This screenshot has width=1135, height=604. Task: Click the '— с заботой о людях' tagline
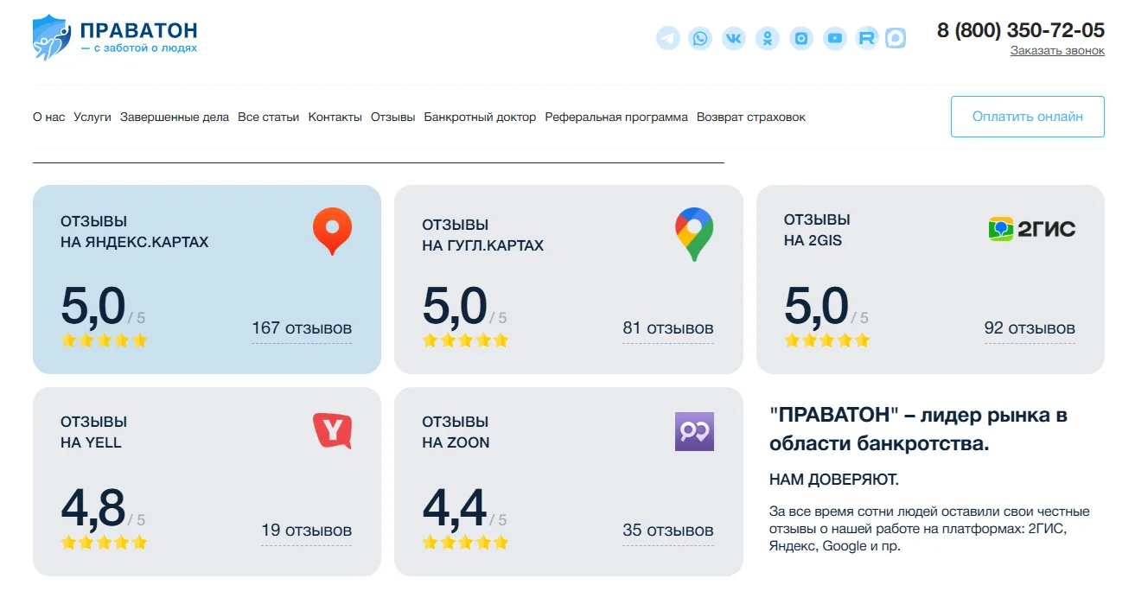(138, 48)
